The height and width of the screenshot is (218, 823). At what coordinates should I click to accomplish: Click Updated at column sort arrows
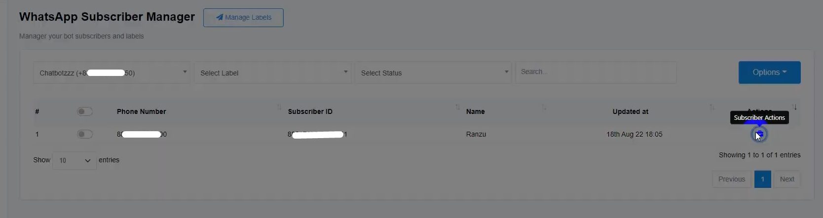pyautogui.click(x=711, y=108)
